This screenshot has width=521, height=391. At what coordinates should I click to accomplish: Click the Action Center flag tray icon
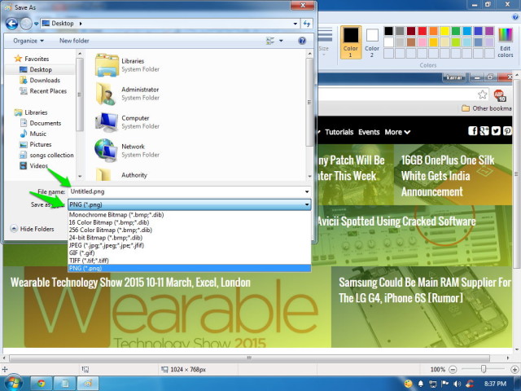coord(445,384)
